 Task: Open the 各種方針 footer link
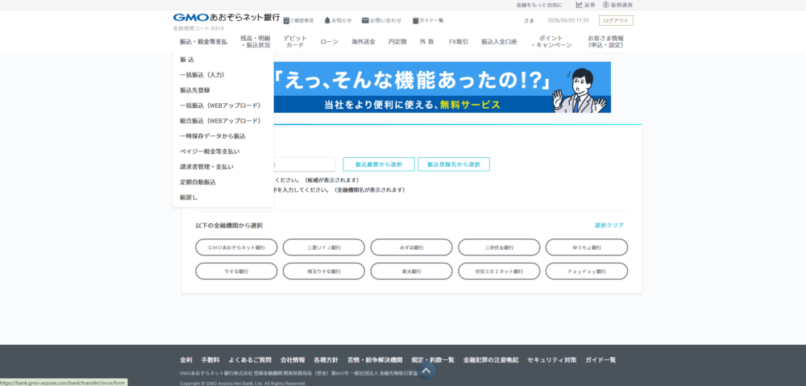click(x=326, y=360)
